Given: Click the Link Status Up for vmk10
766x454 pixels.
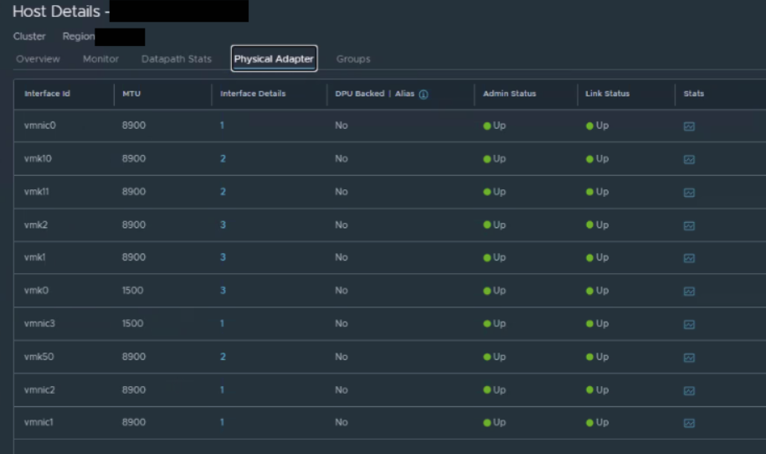Looking at the screenshot, I should click(x=597, y=159).
